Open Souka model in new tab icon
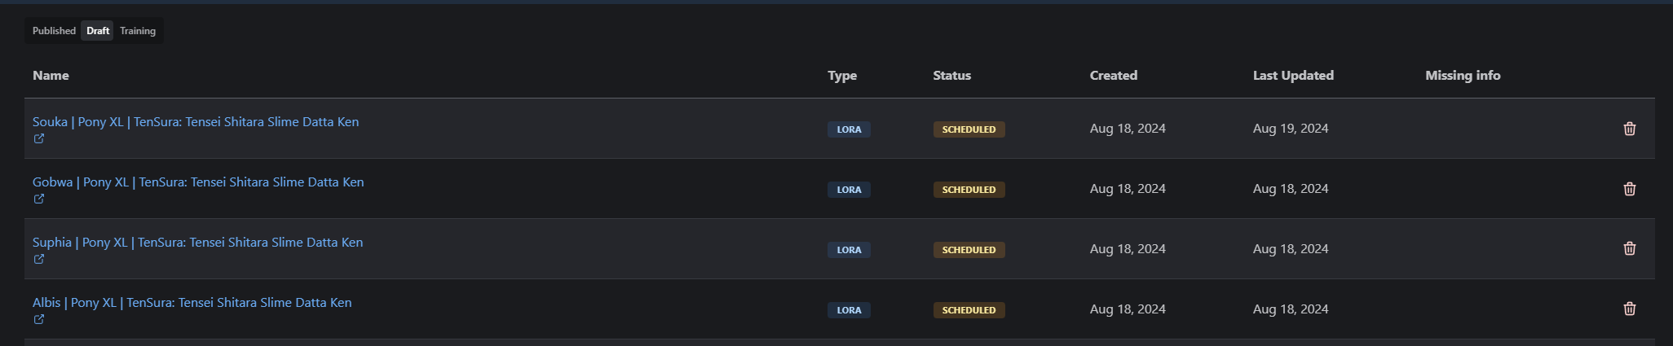Image resolution: width=1673 pixels, height=346 pixels. 39,139
